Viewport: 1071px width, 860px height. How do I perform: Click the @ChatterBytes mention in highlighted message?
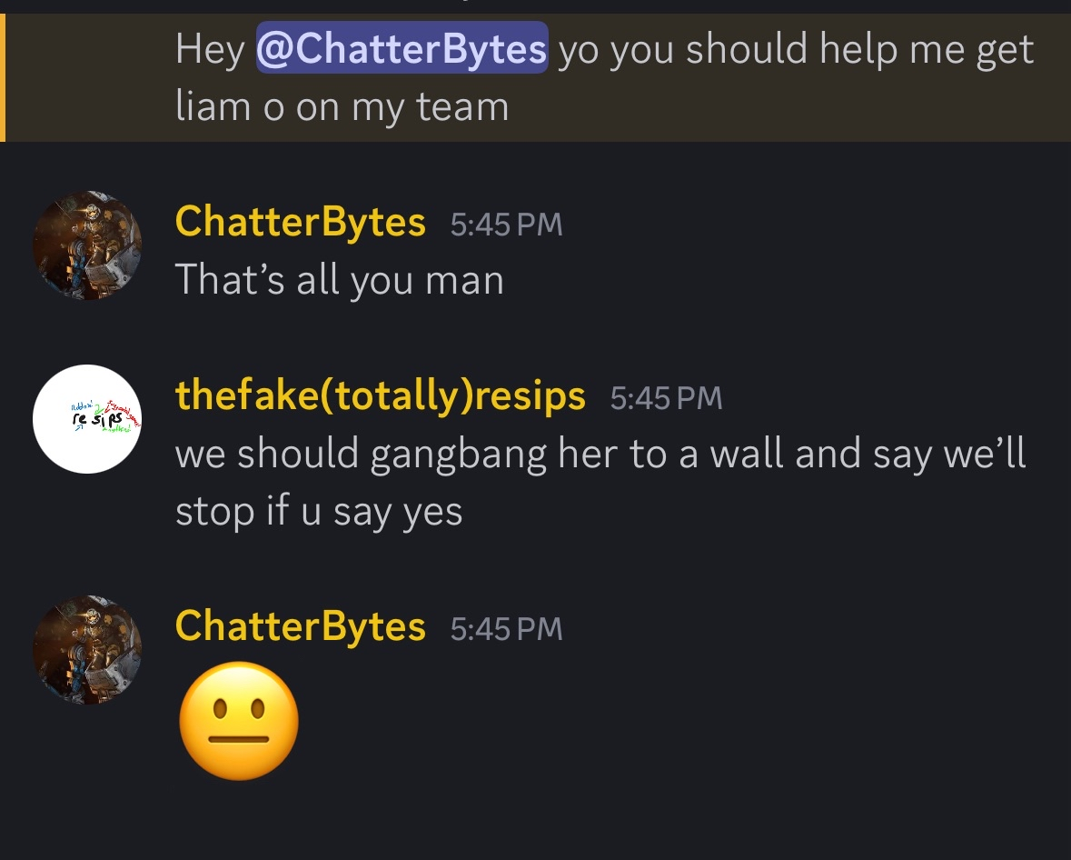(402, 48)
